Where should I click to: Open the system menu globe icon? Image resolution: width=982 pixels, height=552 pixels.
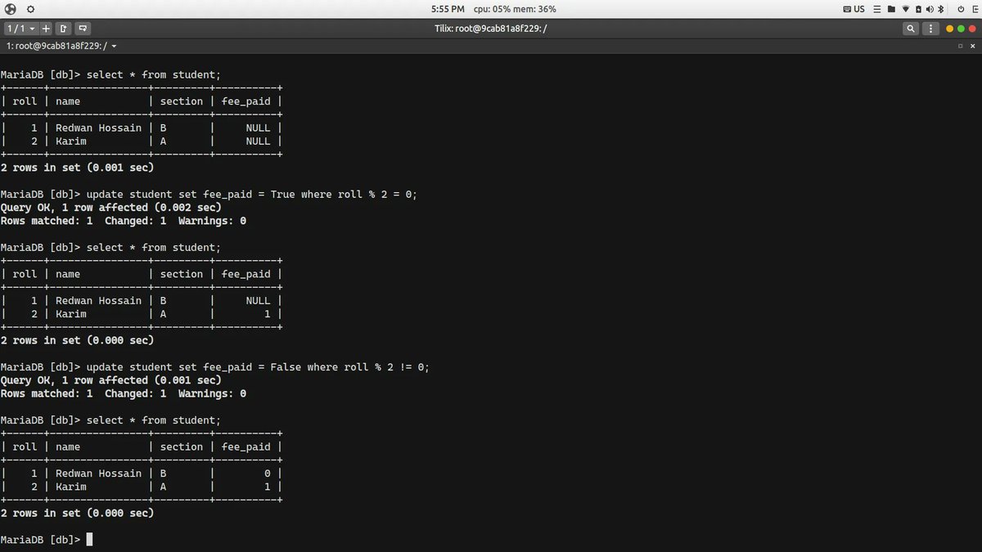tap(9, 9)
